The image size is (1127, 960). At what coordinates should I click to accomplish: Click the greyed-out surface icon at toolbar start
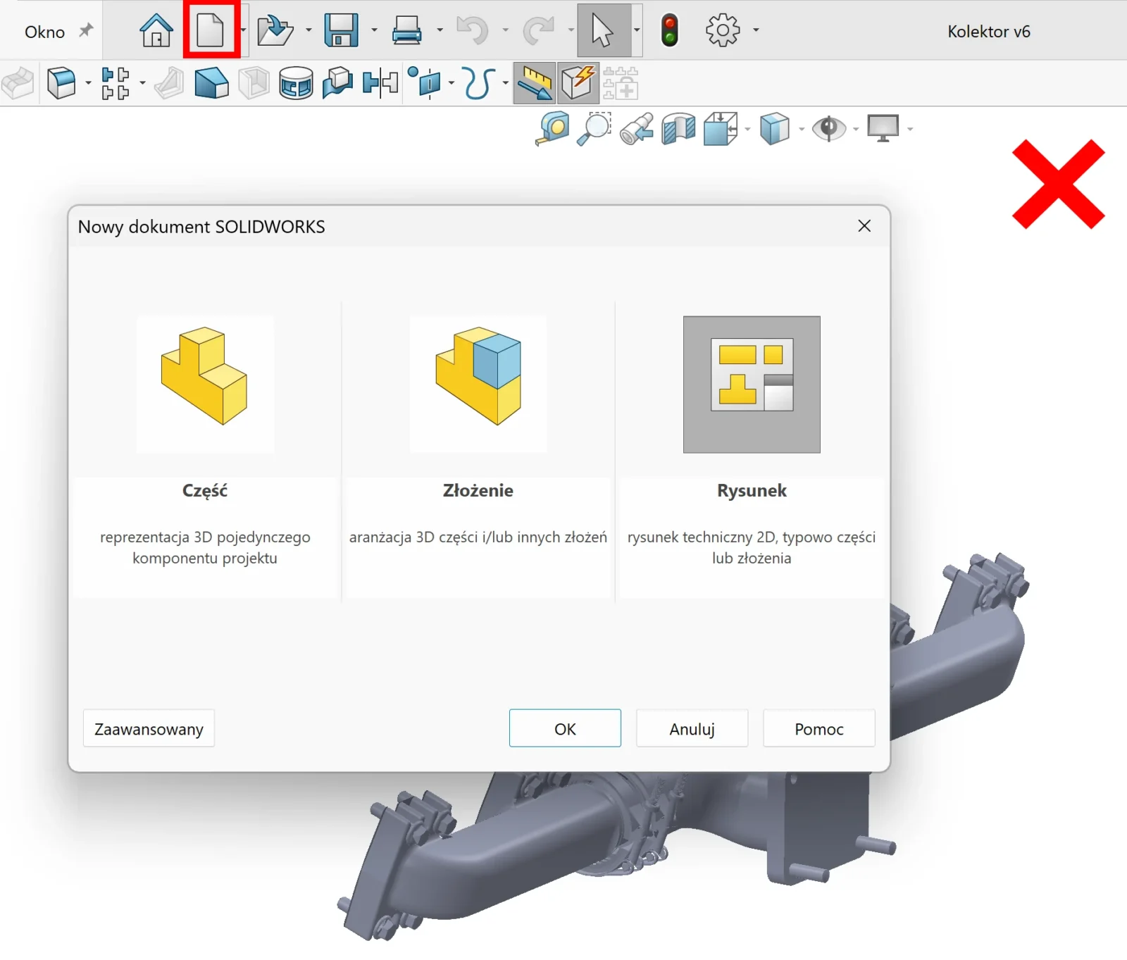click(x=18, y=83)
